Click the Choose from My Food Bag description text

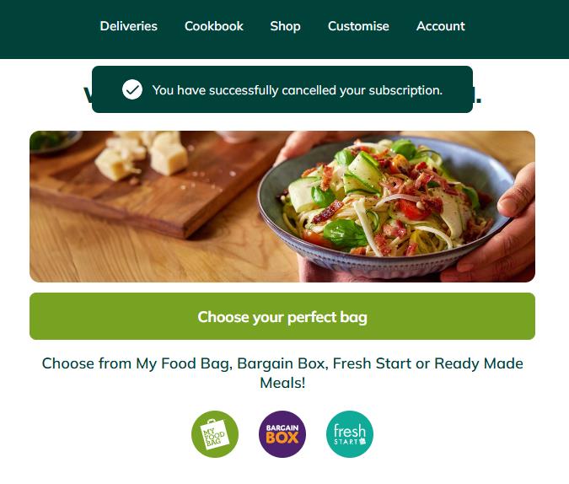coord(282,373)
